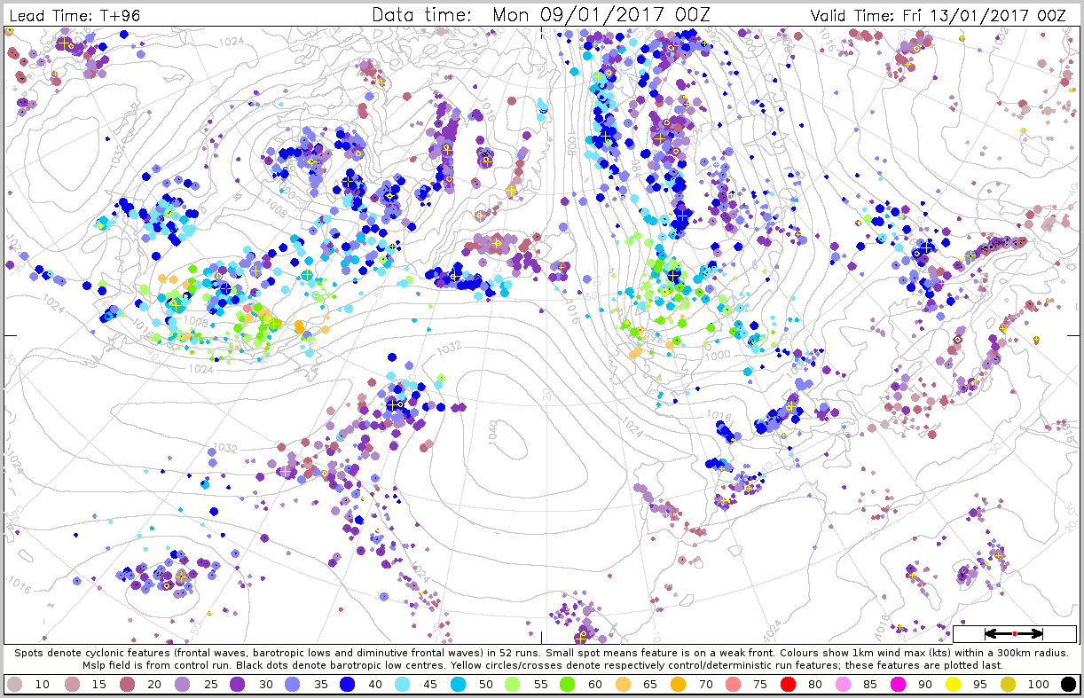Pick the swatch between labels 15 and 20
The height and width of the screenshot is (698, 1084).
pos(127,684)
